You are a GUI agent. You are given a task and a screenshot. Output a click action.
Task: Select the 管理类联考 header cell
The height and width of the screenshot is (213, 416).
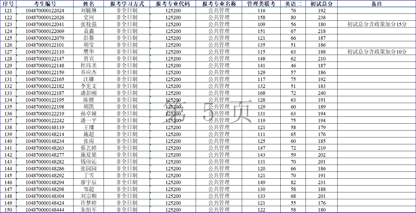(x=261, y=4)
